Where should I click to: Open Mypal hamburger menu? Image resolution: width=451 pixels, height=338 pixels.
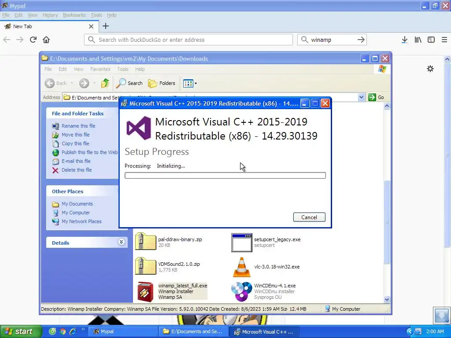click(444, 40)
